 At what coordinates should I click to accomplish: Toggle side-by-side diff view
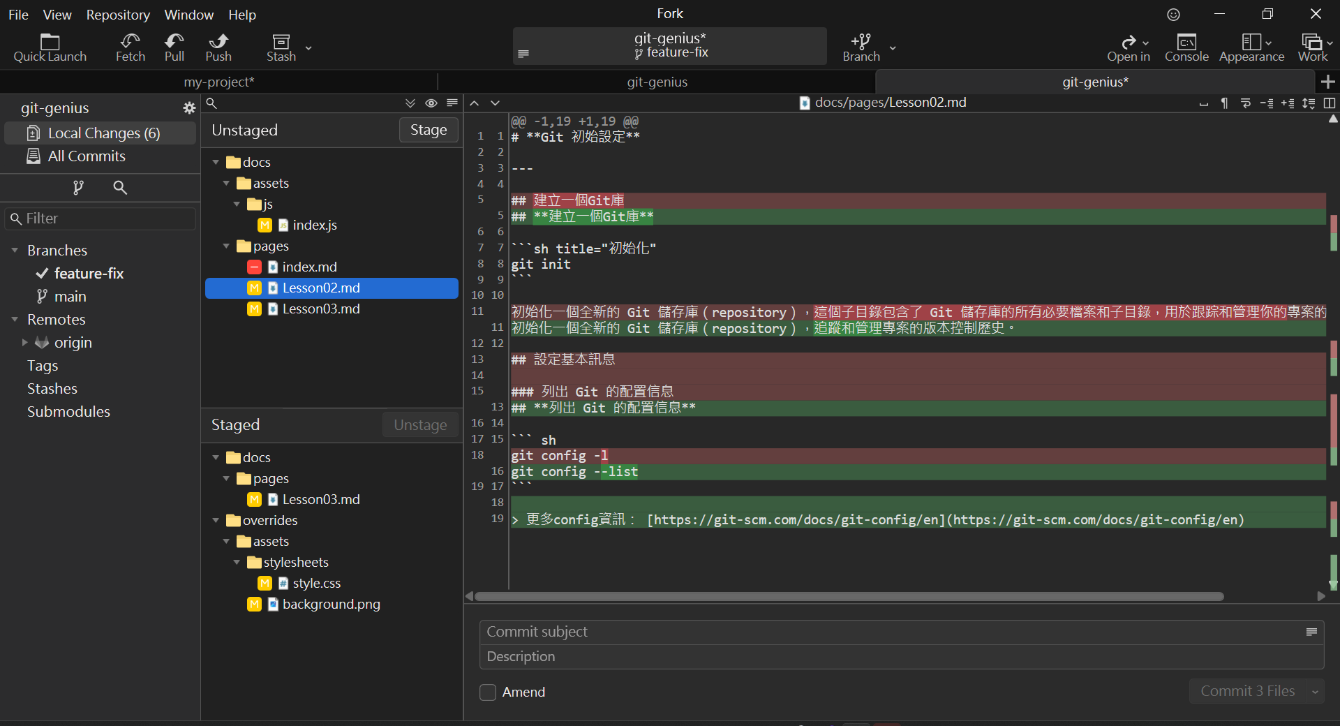[x=1330, y=103]
